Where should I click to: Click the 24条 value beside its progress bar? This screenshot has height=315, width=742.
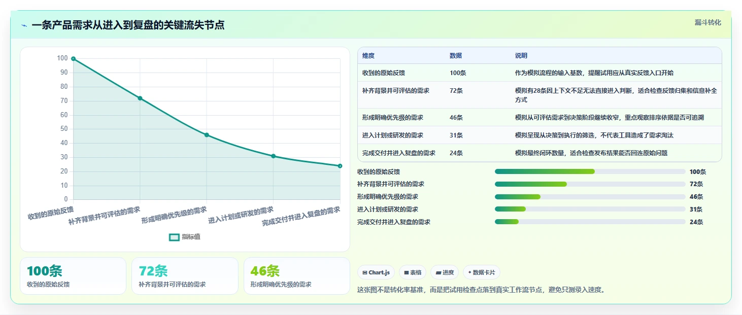point(696,222)
